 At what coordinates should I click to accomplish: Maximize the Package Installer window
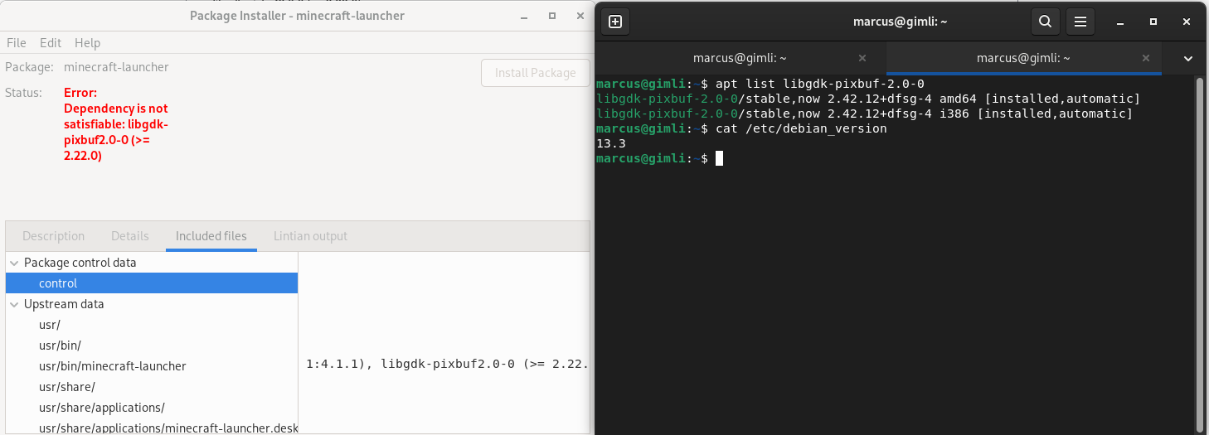(x=551, y=16)
